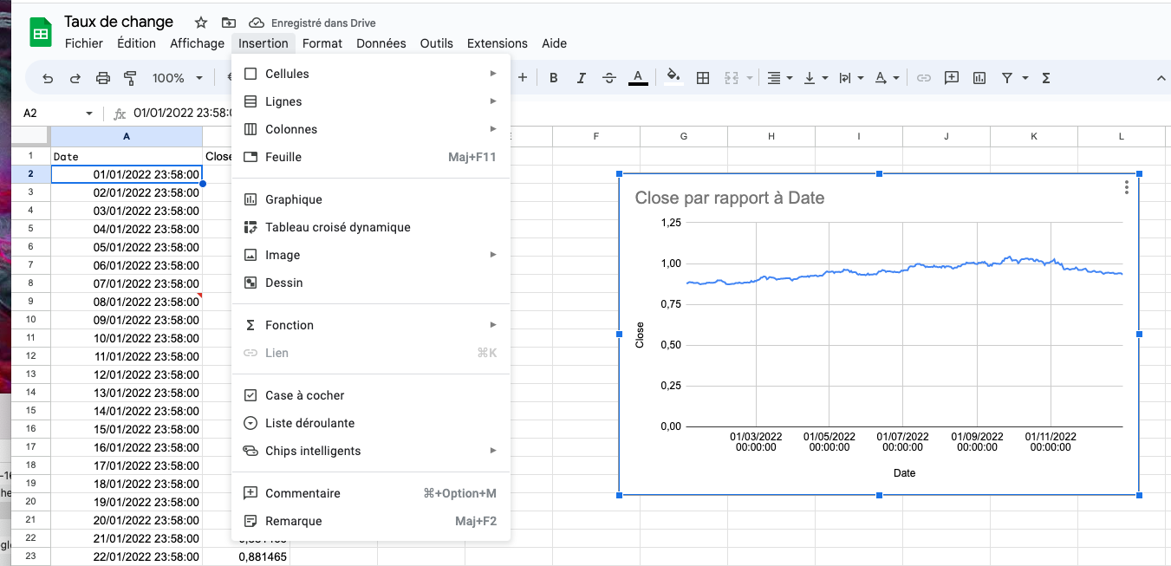Click the Borders icon in the toolbar
Image resolution: width=1171 pixels, height=566 pixels.
(703, 77)
